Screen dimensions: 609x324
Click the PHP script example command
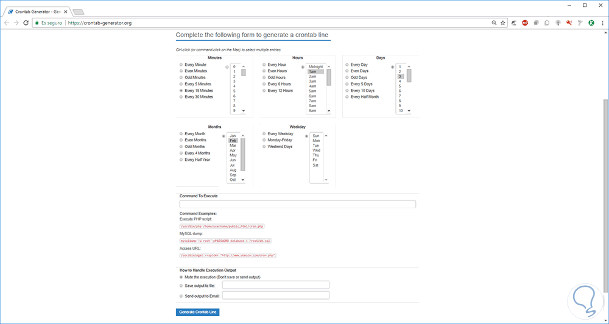pos(222,226)
